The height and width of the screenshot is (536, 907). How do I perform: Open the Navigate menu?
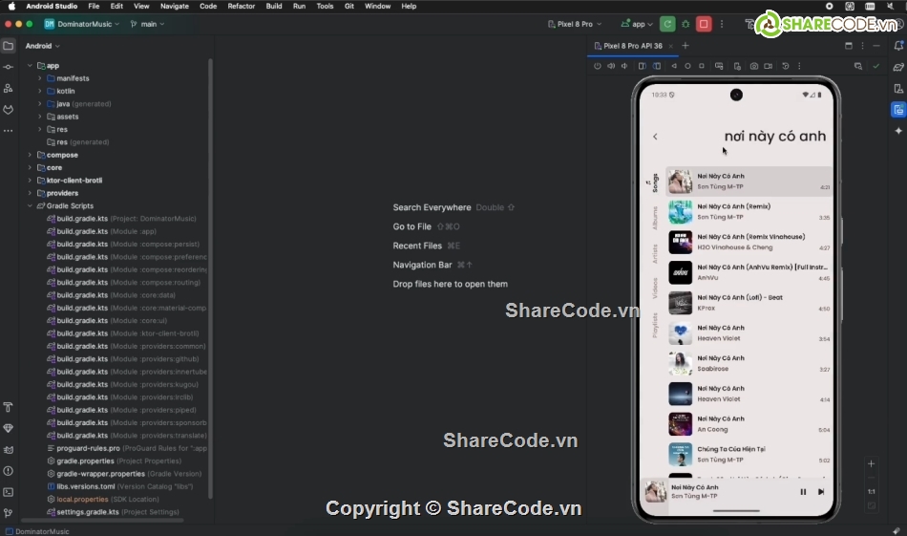(174, 6)
